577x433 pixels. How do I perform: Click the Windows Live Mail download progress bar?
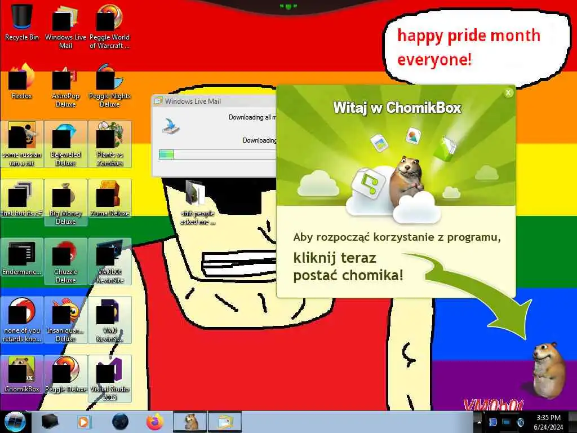click(217, 154)
